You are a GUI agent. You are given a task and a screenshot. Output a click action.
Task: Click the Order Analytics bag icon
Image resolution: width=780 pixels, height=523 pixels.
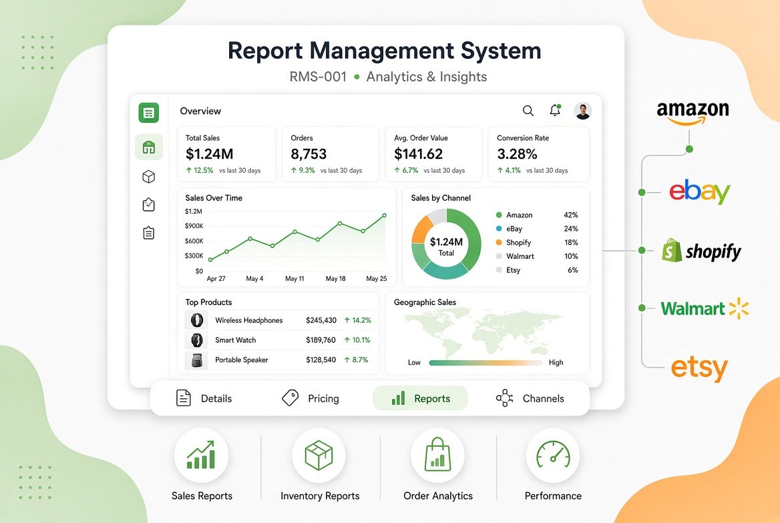[437, 455]
